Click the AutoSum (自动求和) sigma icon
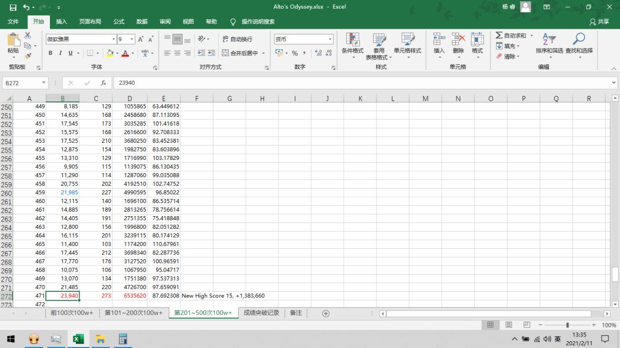 click(499, 36)
